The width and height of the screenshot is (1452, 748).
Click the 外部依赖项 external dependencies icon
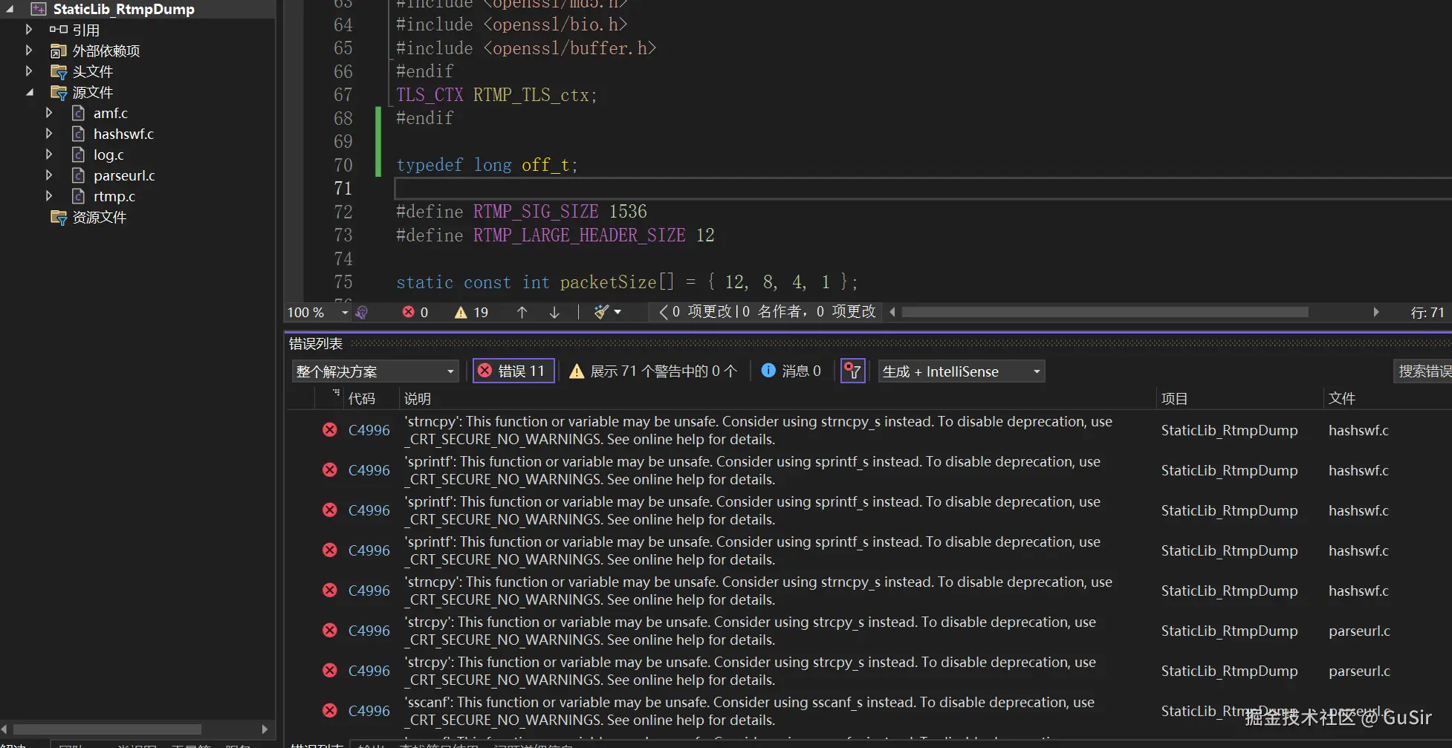click(x=58, y=51)
